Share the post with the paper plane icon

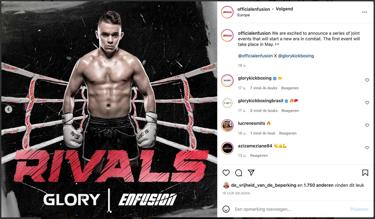pos(251,172)
